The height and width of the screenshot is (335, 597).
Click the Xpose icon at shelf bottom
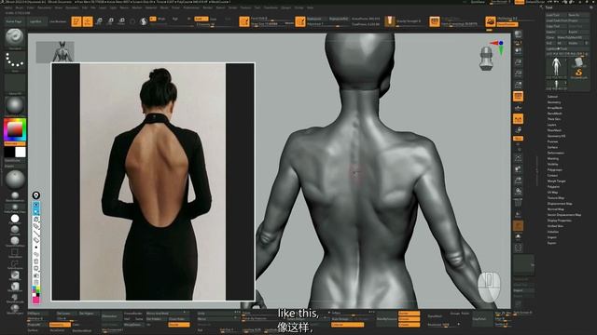point(519,248)
